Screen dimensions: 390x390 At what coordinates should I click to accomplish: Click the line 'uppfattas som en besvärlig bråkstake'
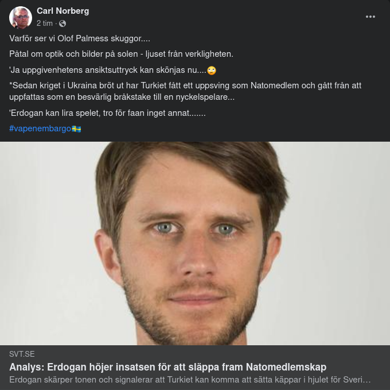122,97
